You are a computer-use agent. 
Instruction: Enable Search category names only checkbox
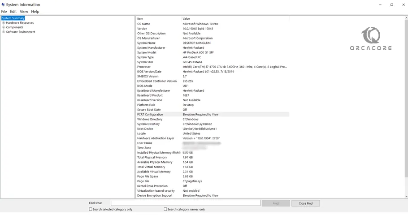click(x=165, y=209)
